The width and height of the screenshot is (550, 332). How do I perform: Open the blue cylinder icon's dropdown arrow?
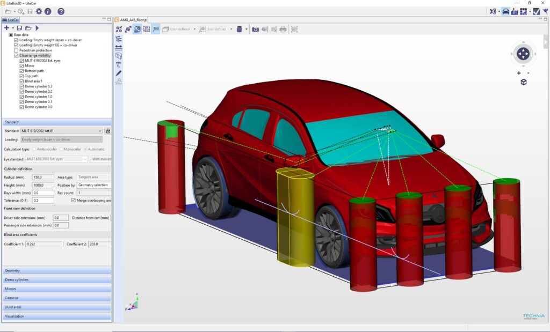click(x=246, y=29)
